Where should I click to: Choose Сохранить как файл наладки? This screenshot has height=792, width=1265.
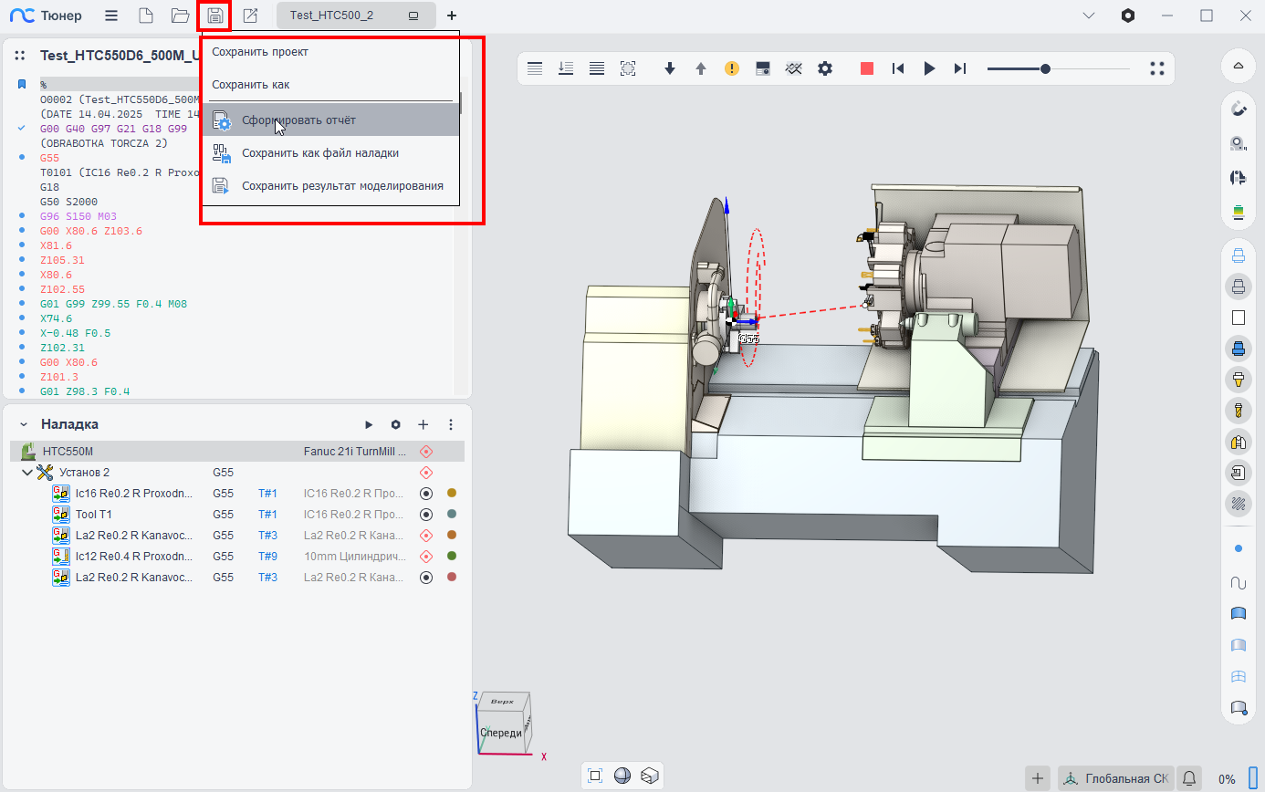tap(319, 153)
